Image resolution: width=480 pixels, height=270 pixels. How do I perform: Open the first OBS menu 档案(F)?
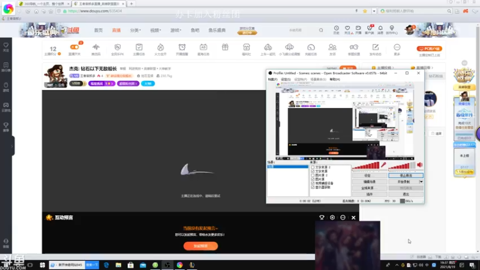(272, 79)
